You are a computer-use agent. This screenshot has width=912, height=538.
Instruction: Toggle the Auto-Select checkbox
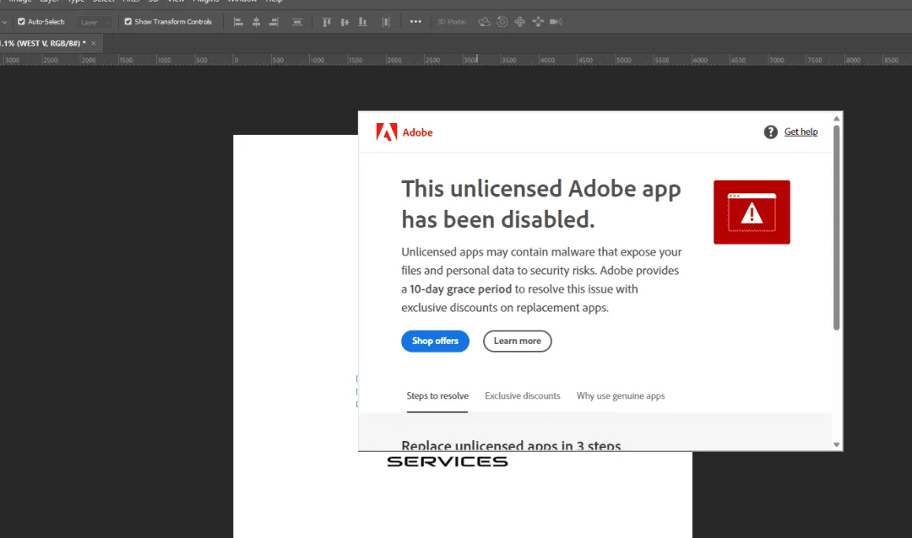point(21,21)
